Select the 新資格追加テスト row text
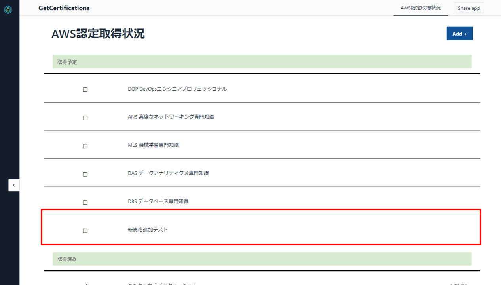 [x=148, y=230]
